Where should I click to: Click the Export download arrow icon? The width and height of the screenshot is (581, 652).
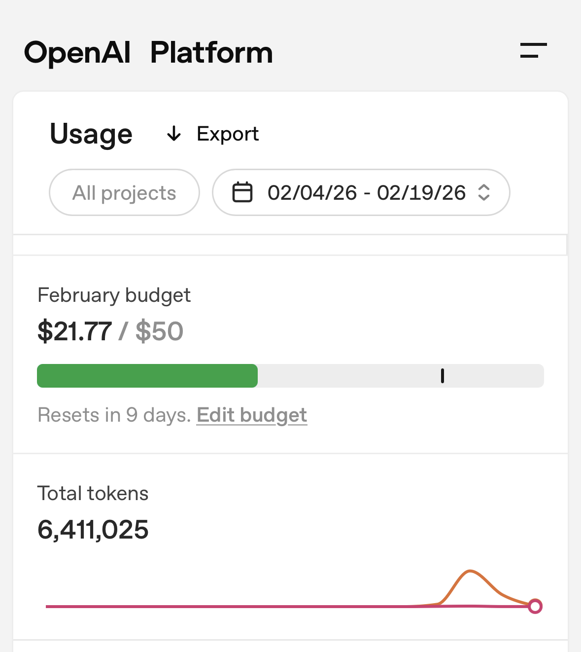coord(174,134)
